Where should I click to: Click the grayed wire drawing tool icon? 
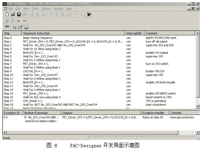[x=76, y=15]
